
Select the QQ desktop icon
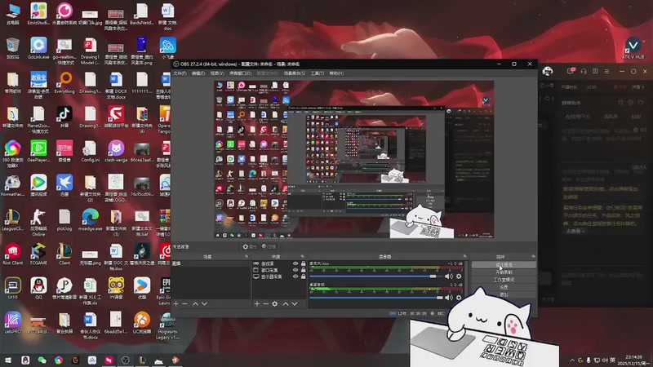click(38, 289)
